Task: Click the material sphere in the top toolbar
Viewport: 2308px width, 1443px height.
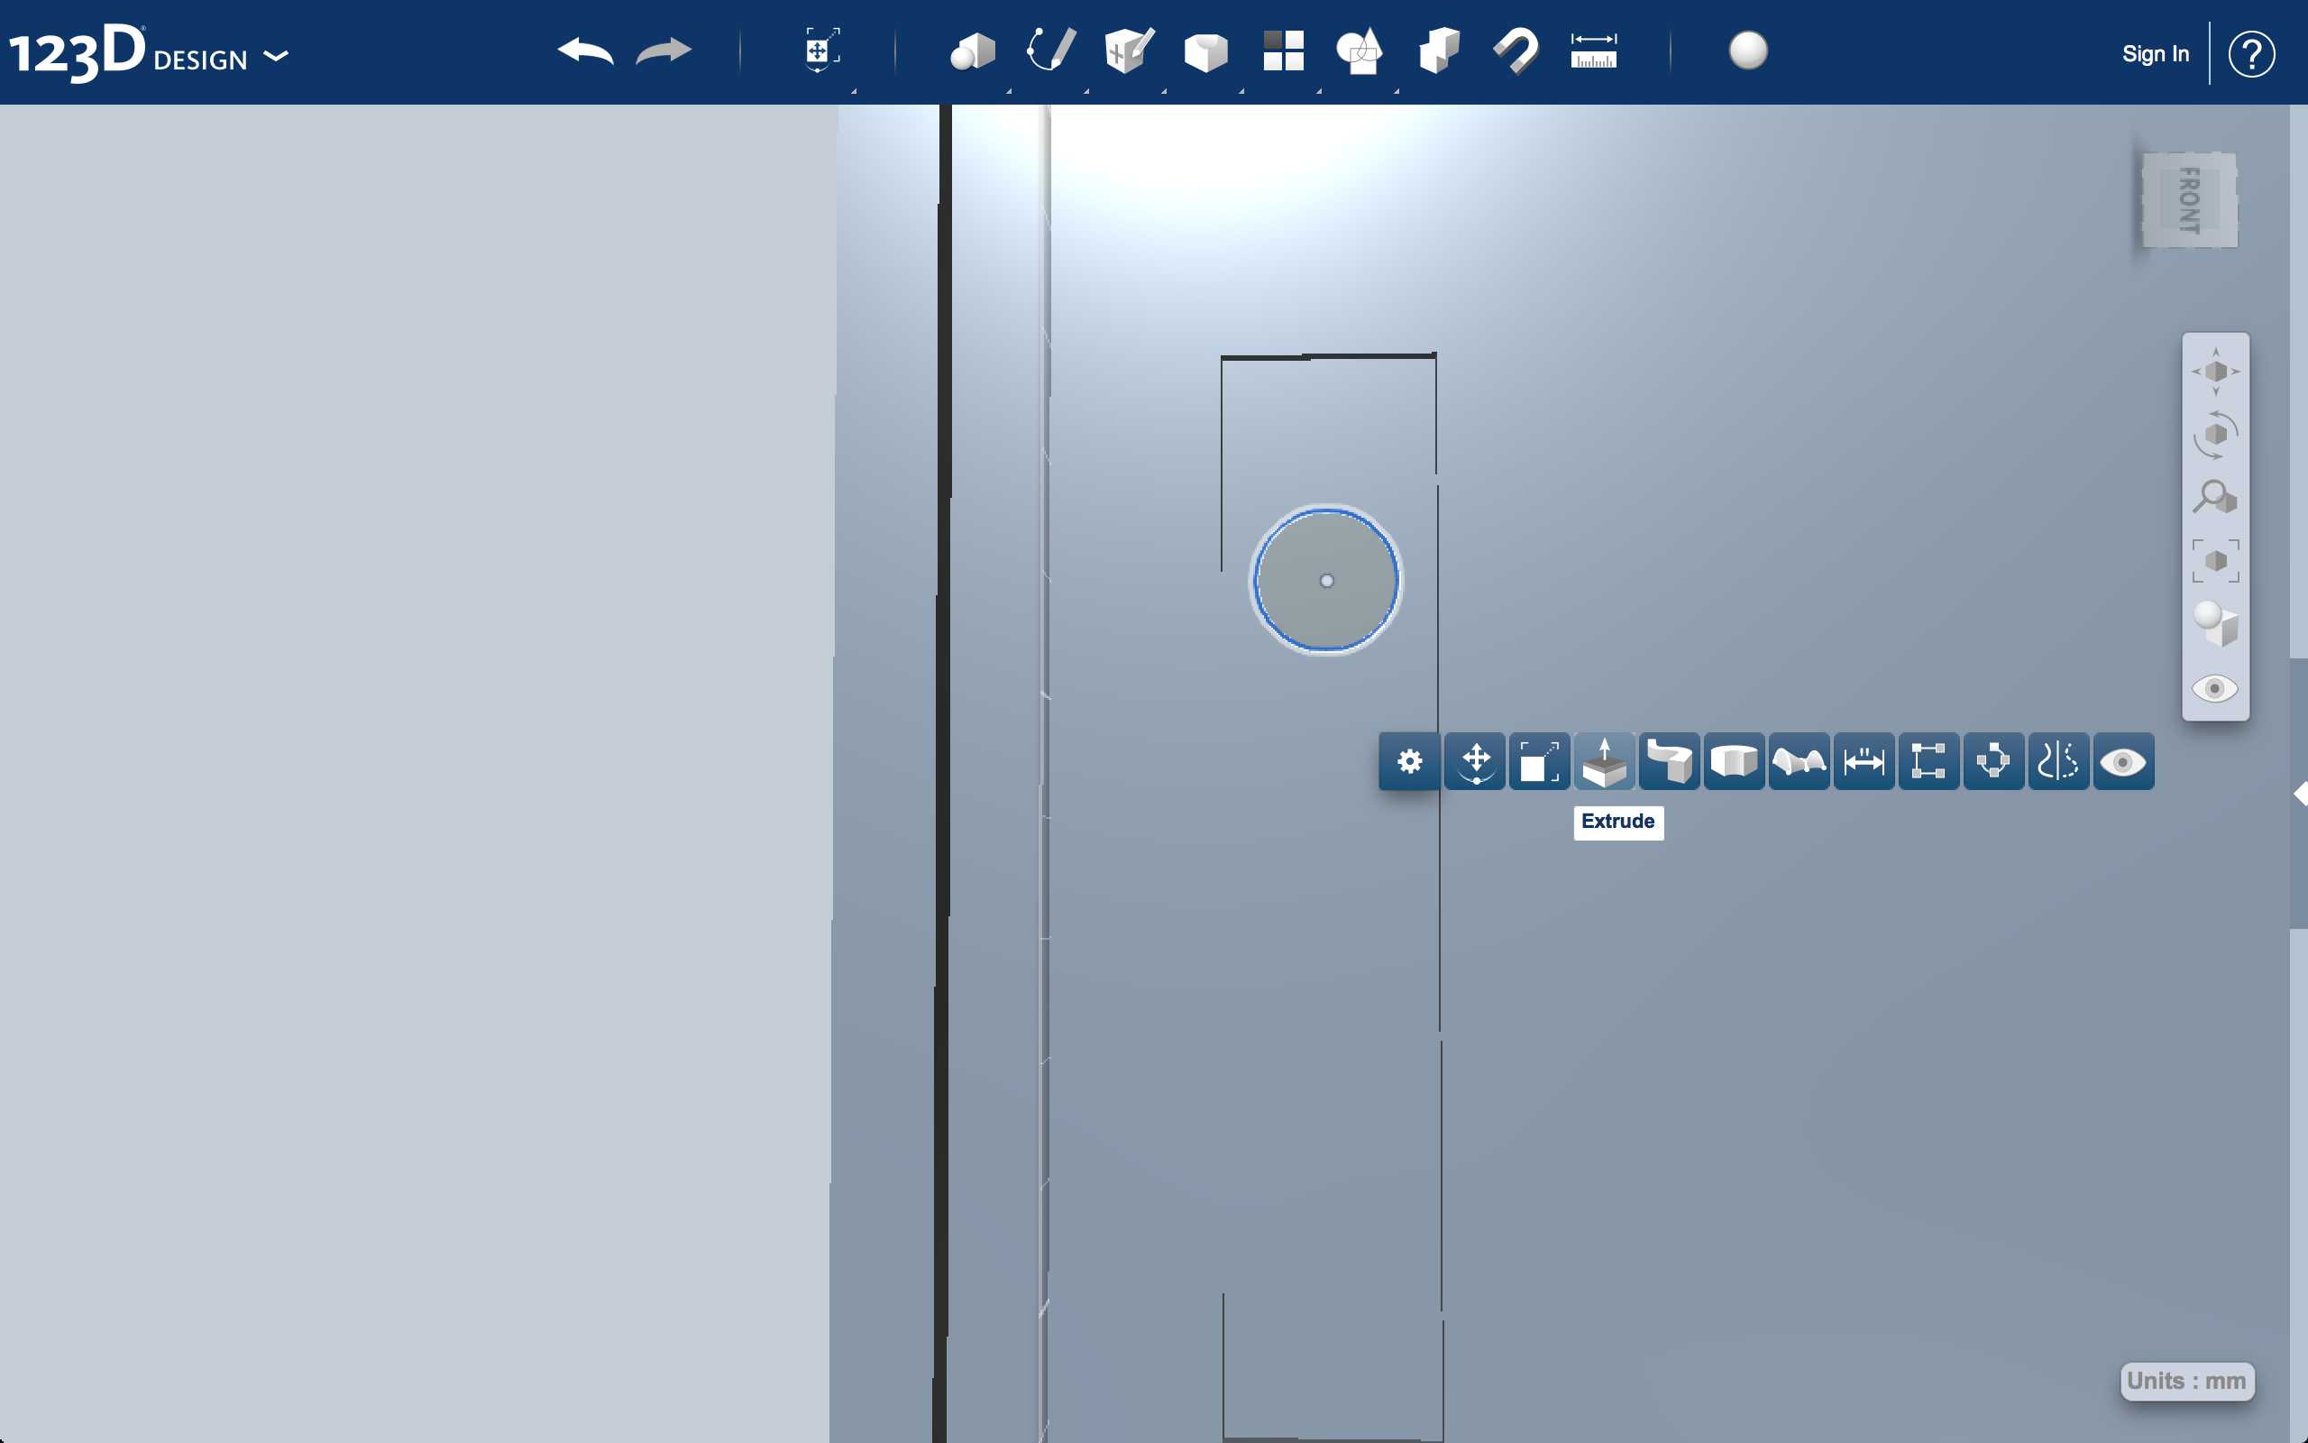Action: pyautogui.click(x=1748, y=52)
